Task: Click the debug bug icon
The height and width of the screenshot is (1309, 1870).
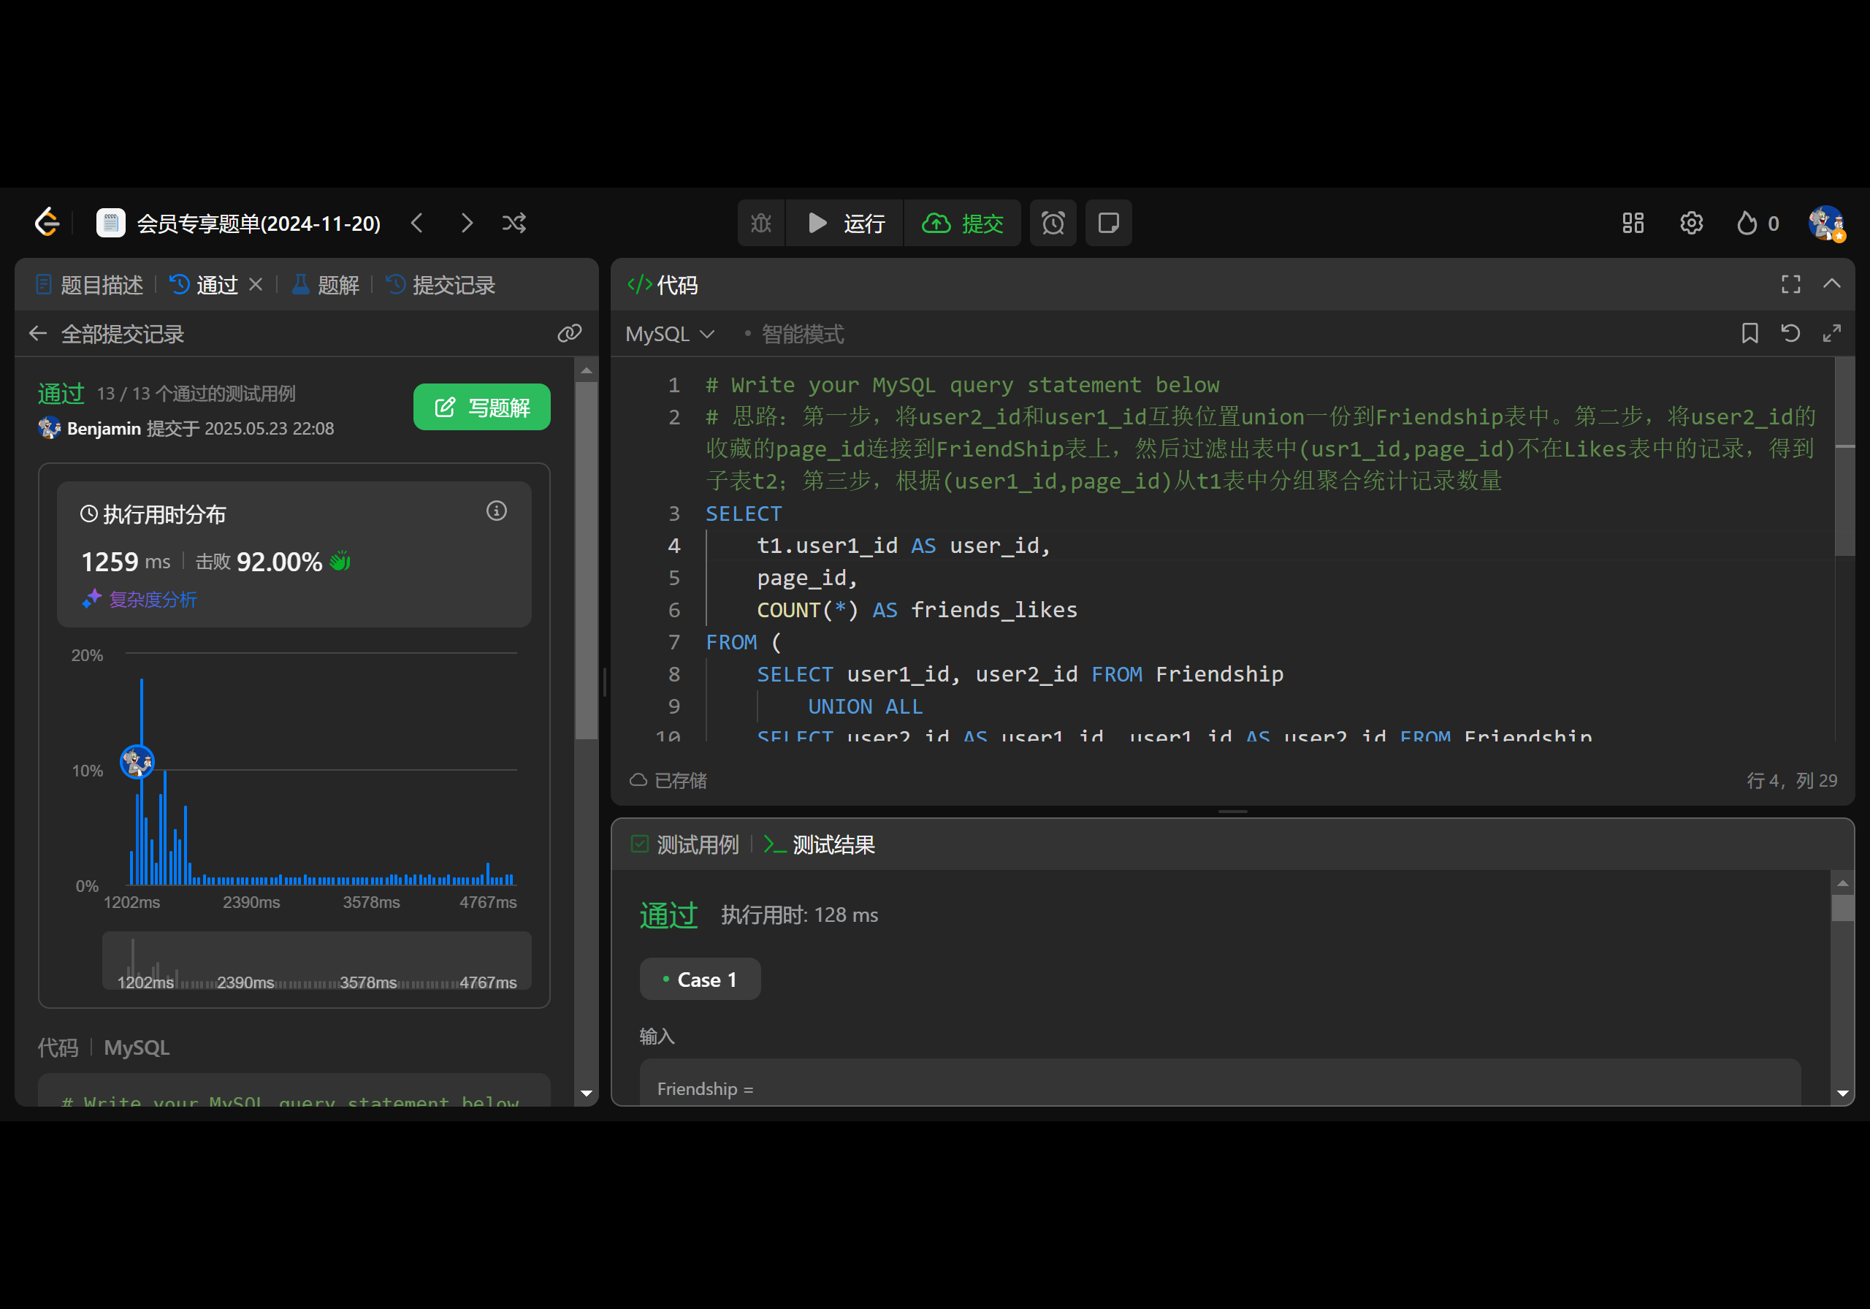Action: 760,224
